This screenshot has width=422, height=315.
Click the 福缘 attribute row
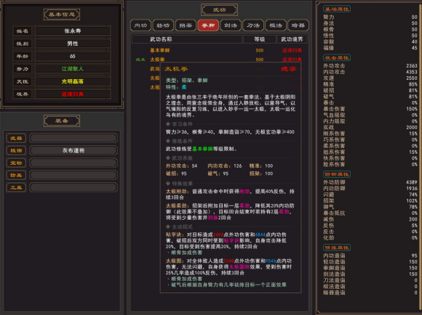[x=370, y=48]
